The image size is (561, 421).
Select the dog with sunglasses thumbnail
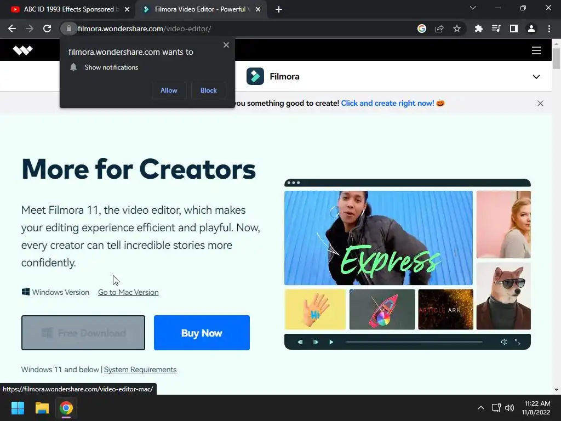coord(503,296)
